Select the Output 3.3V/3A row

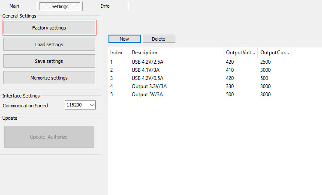[149, 86]
